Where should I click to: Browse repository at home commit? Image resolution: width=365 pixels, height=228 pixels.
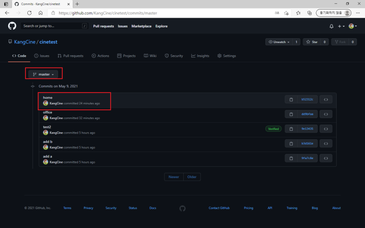click(326, 100)
